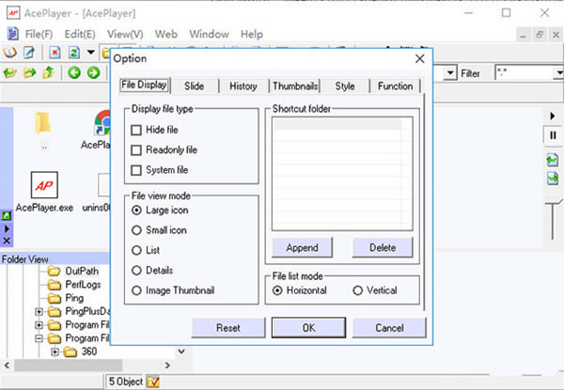564x390 pixels.
Task: Go up one folder level icon
Action: (48, 72)
